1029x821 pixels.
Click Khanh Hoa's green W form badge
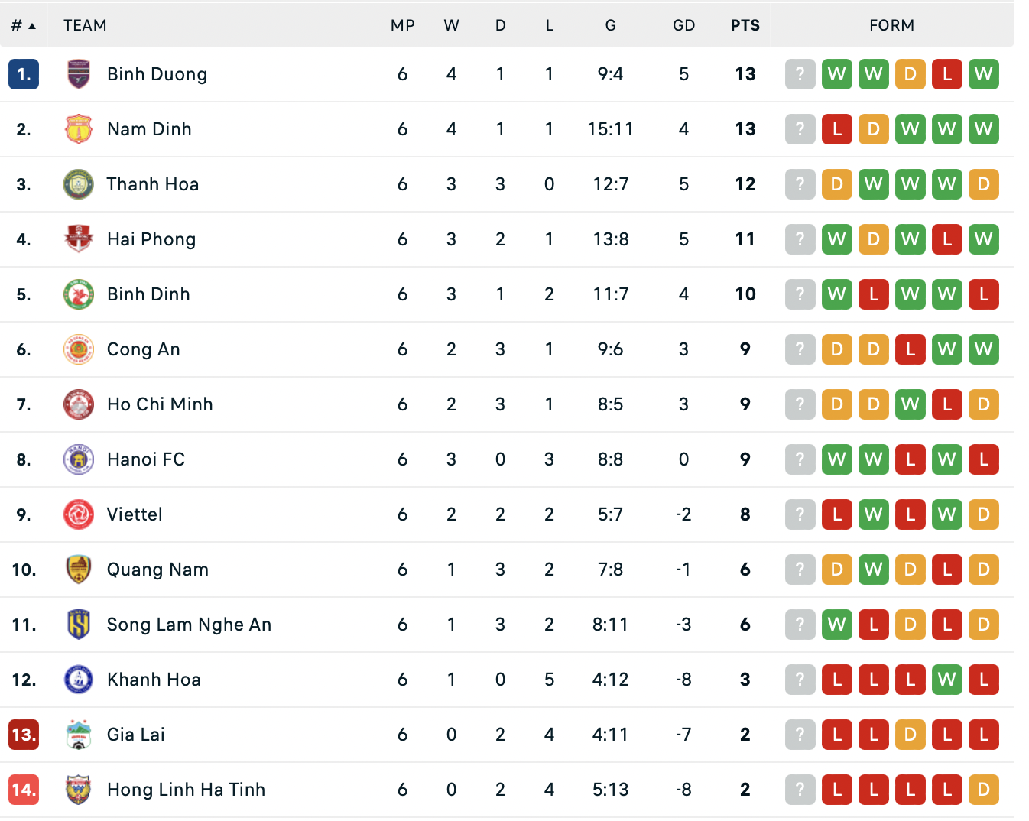coord(947,680)
